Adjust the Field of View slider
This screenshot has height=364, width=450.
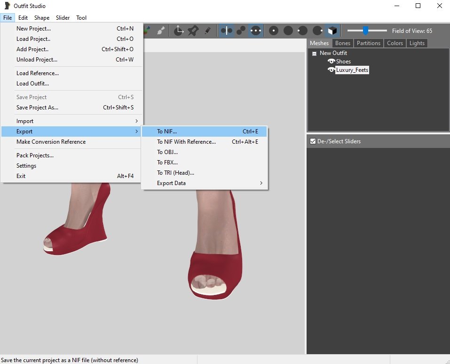point(365,31)
